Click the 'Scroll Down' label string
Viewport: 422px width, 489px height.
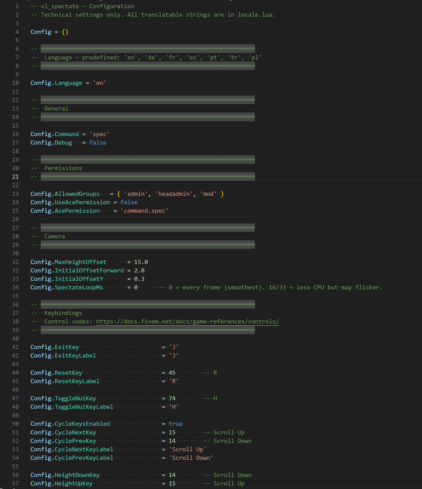191,458
